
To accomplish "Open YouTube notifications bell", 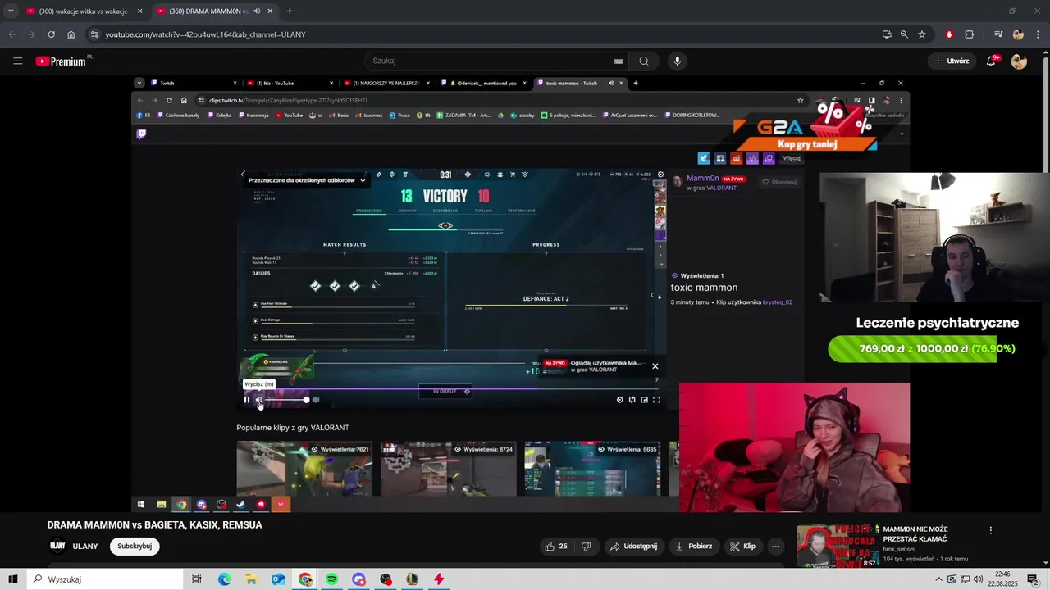I will [x=991, y=61].
